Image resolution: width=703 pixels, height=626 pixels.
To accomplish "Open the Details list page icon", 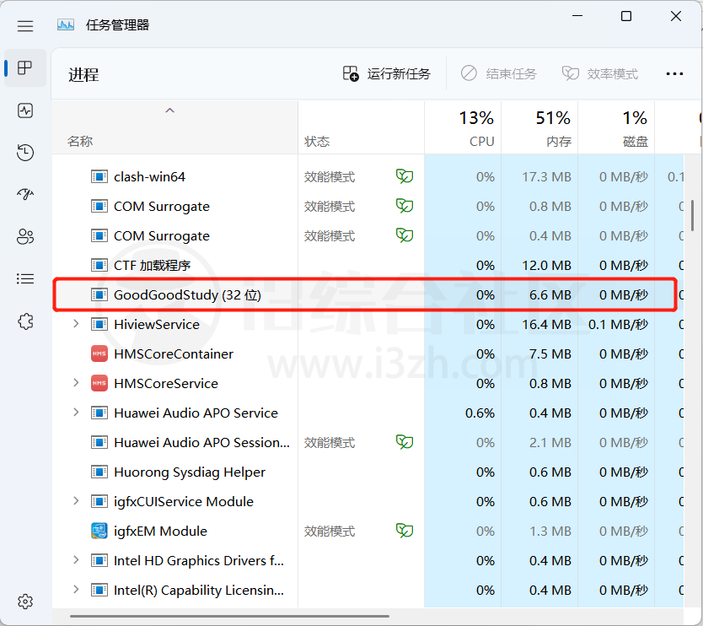I will (25, 278).
